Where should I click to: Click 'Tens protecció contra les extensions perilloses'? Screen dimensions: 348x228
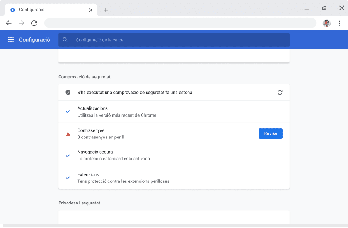coord(123,181)
